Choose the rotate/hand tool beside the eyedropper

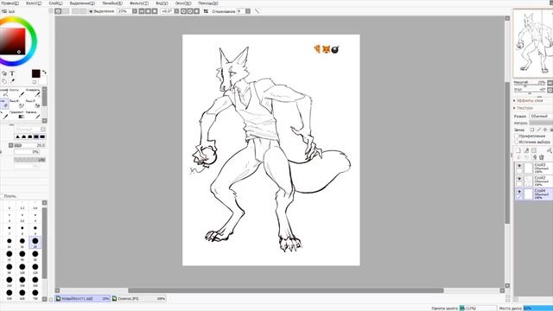[4, 81]
